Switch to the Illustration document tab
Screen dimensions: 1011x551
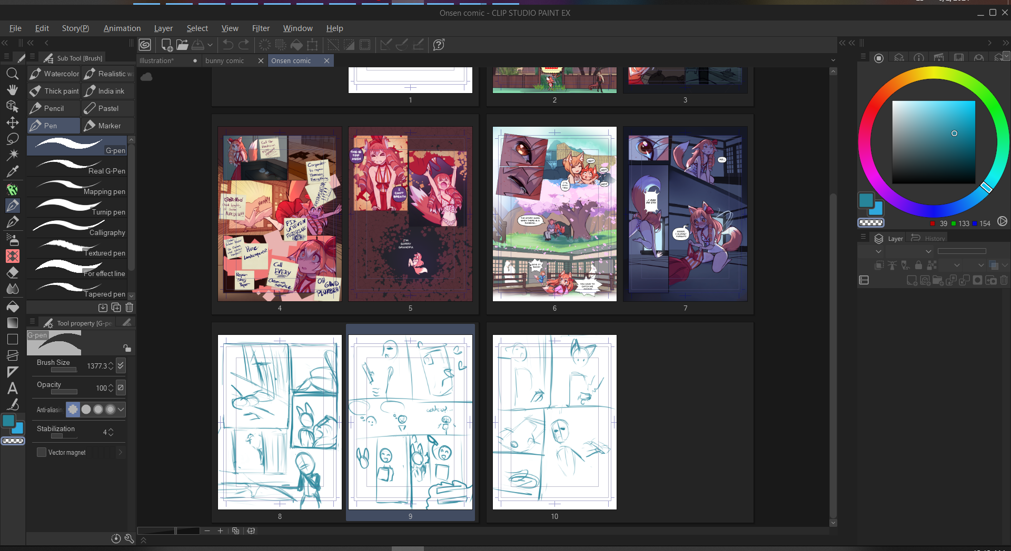156,60
